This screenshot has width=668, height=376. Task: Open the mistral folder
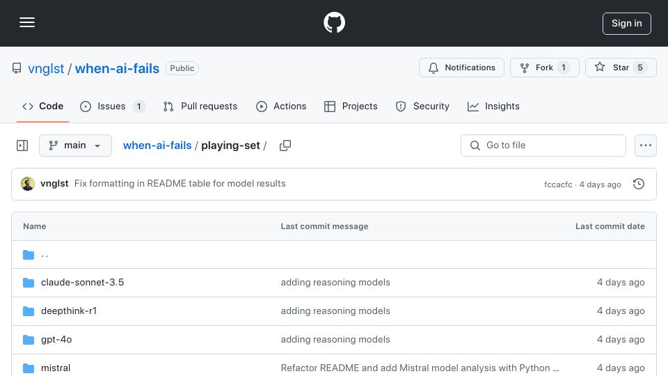pyautogui.click(x=56, y=368)
